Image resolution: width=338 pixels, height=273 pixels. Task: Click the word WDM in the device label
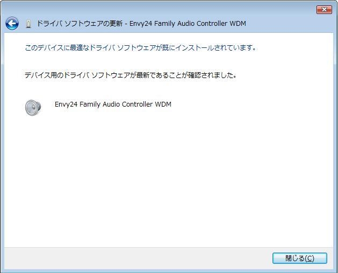tap(163, 104)
